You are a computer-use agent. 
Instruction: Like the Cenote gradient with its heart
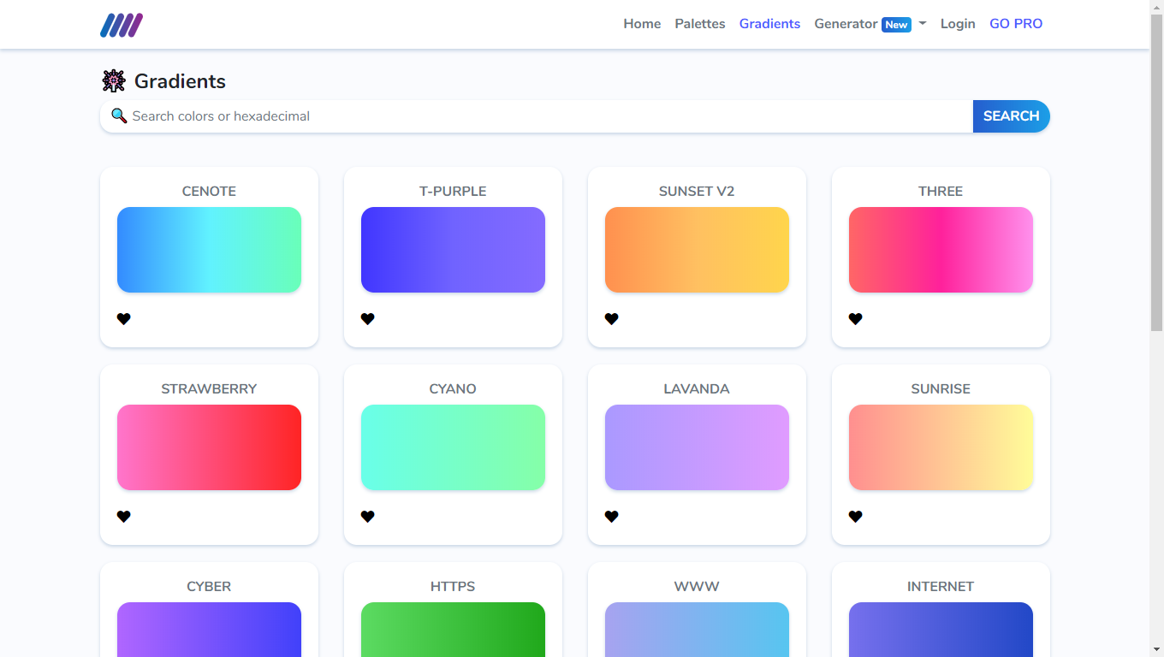point(124,319)
